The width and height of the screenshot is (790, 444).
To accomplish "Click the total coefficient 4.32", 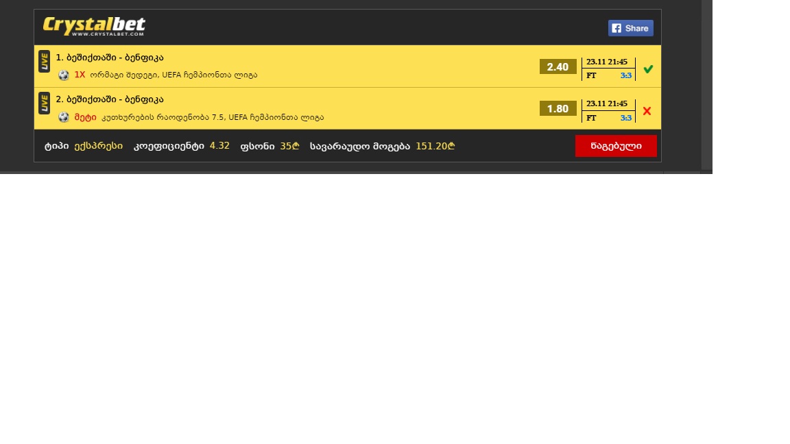I will [x=219, y=146].
